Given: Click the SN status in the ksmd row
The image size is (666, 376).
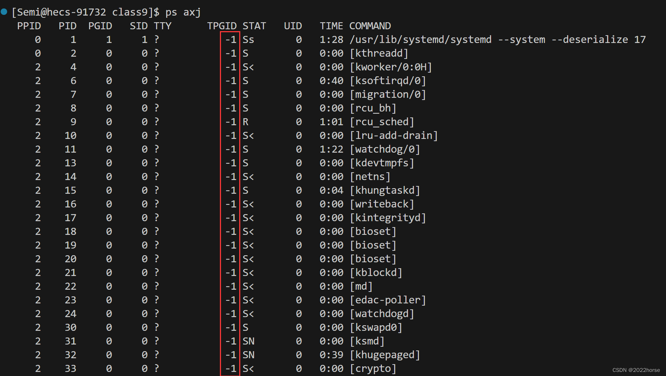Looking at the screenshot, I should coord(248,341).
